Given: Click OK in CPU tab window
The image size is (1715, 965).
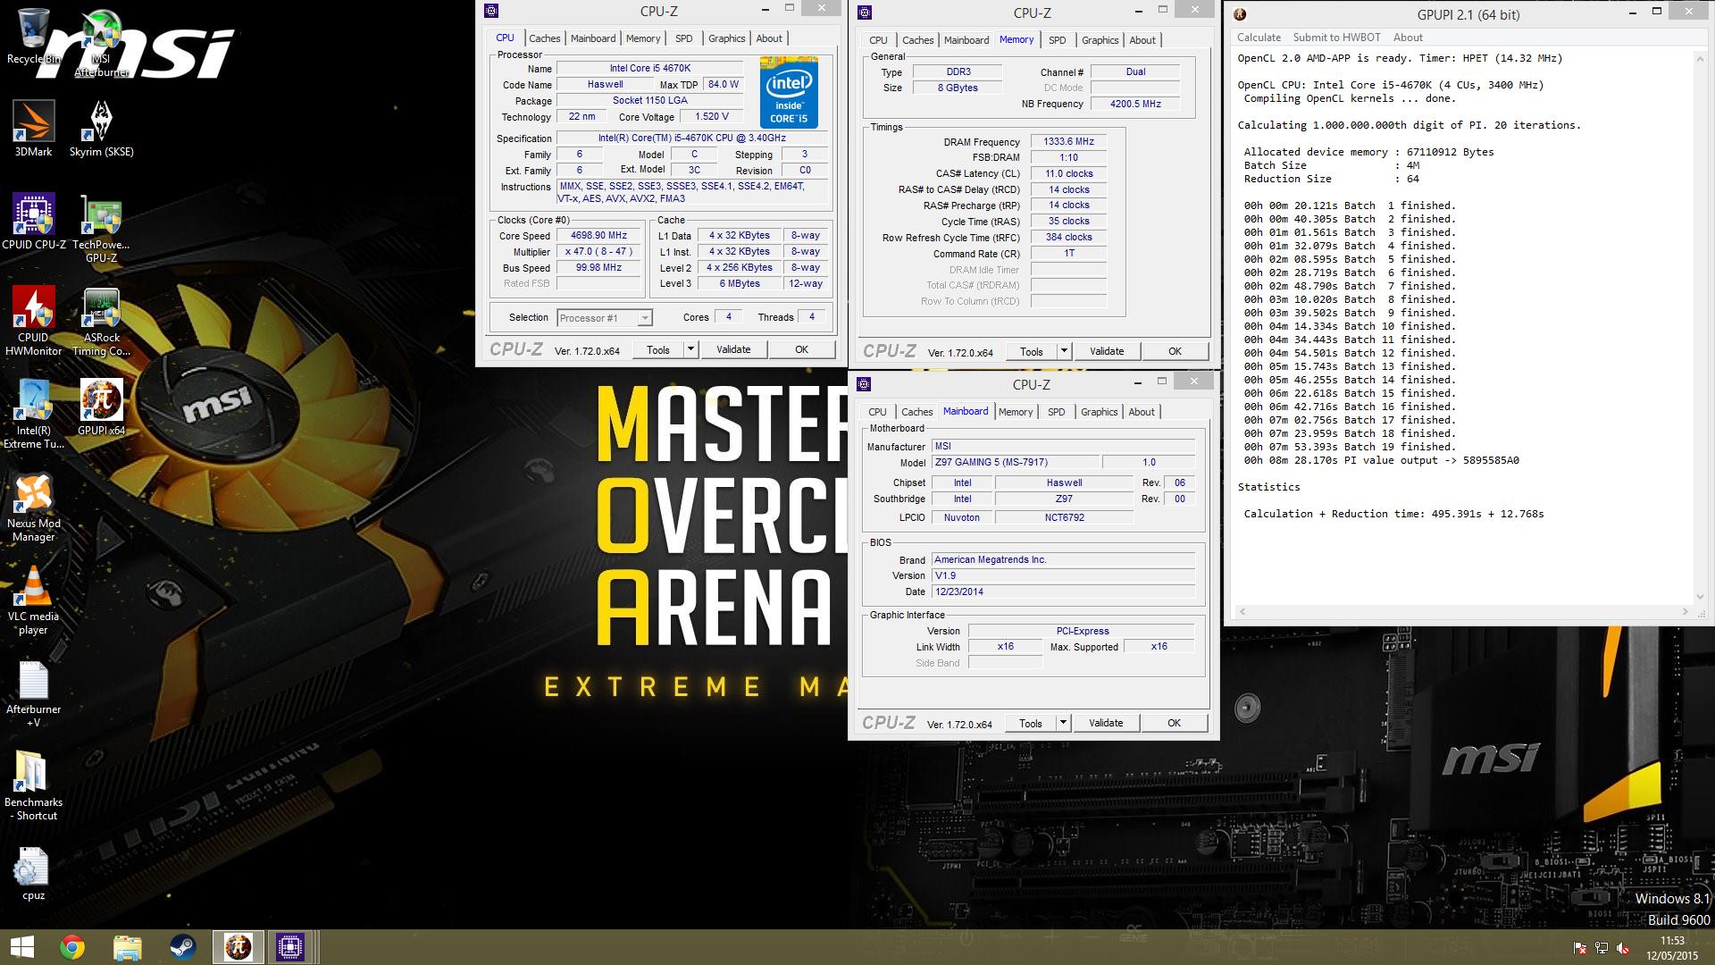Looking at the screenshot, I should [x=801, y=349].
